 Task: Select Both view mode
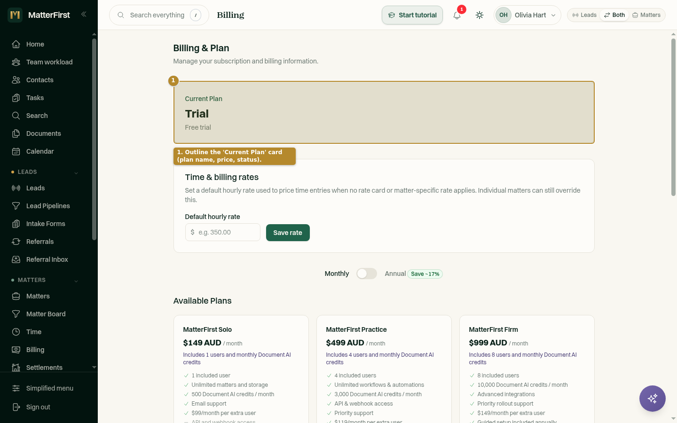tap(614, 15)
